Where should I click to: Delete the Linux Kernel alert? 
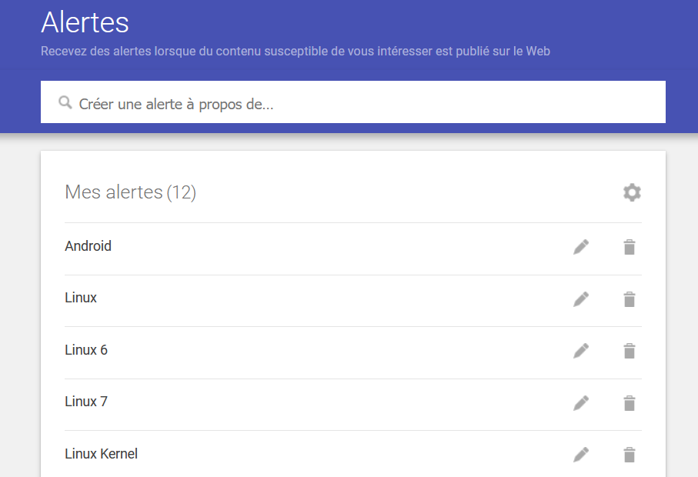630,455
